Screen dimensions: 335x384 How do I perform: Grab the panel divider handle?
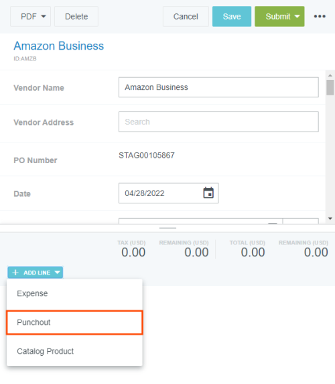167,228
